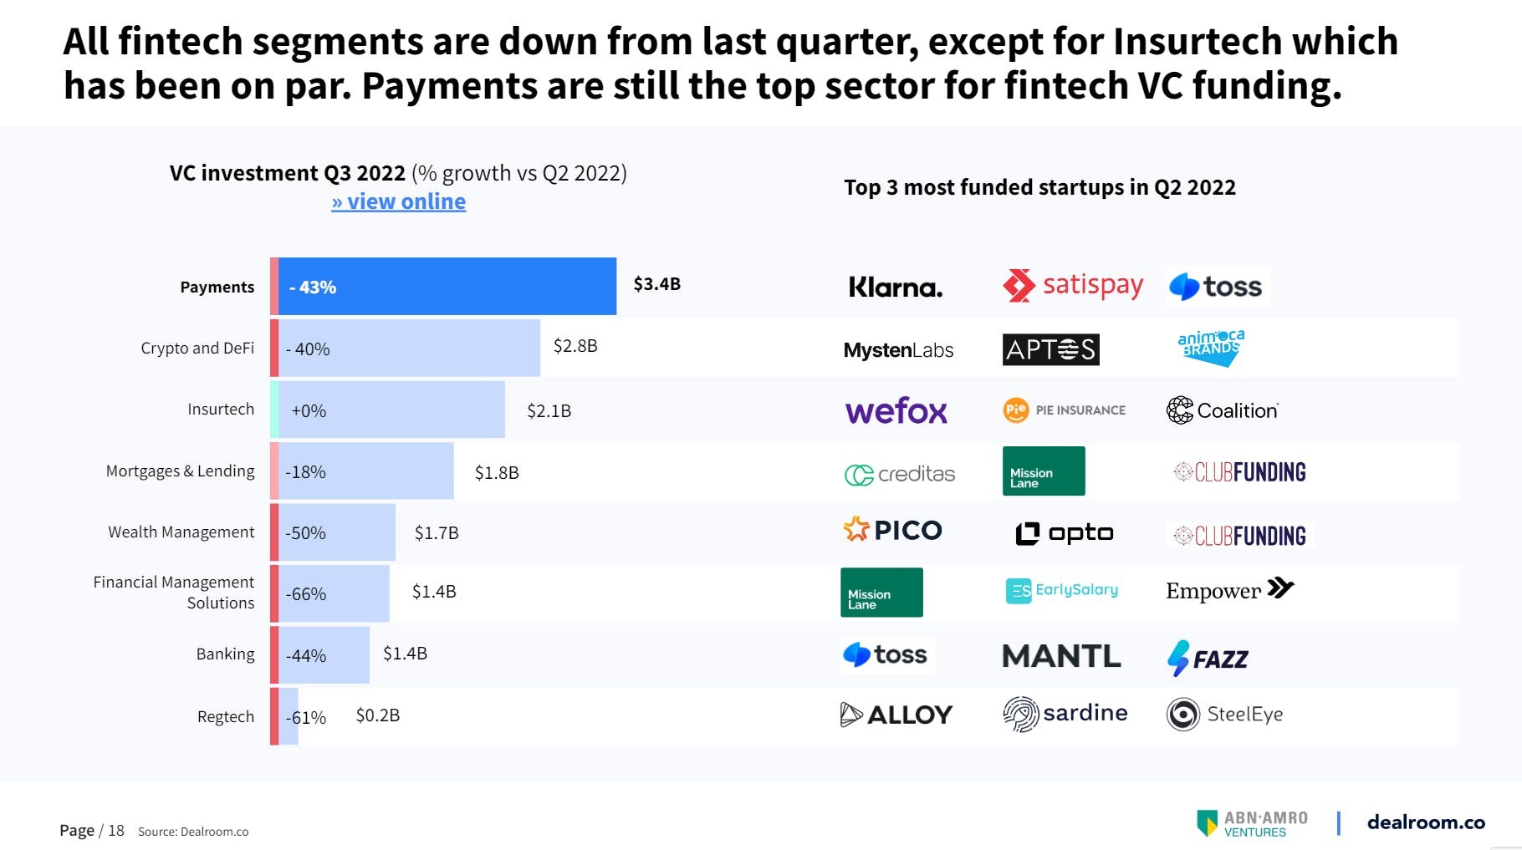Click the dealroom.co logo in footer

tap(1426, 822)
